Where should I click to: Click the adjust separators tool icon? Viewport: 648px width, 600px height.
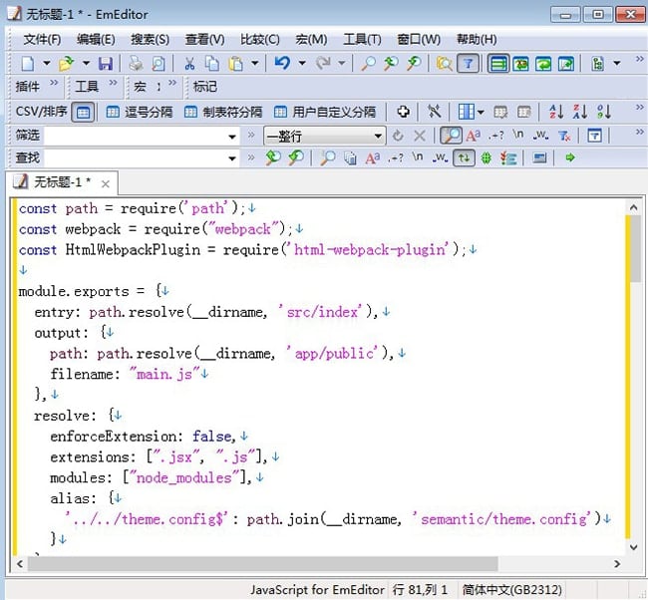pos(434,112)
